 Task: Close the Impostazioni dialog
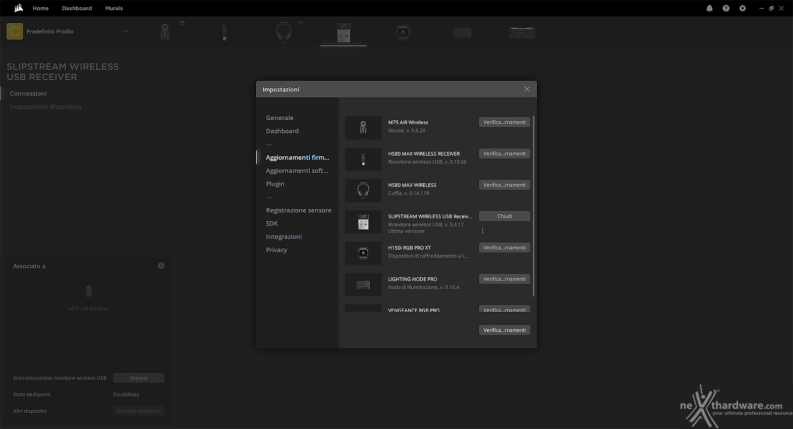527,89
